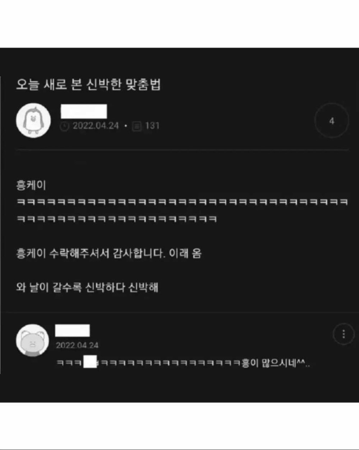
Task: Click the first body line 흥케이
Action: pos(31,185)
